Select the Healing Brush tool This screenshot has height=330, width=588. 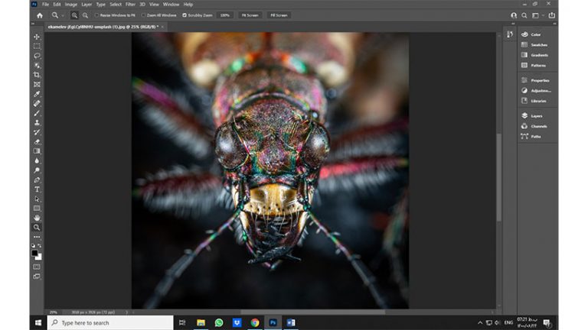point(37,104)
